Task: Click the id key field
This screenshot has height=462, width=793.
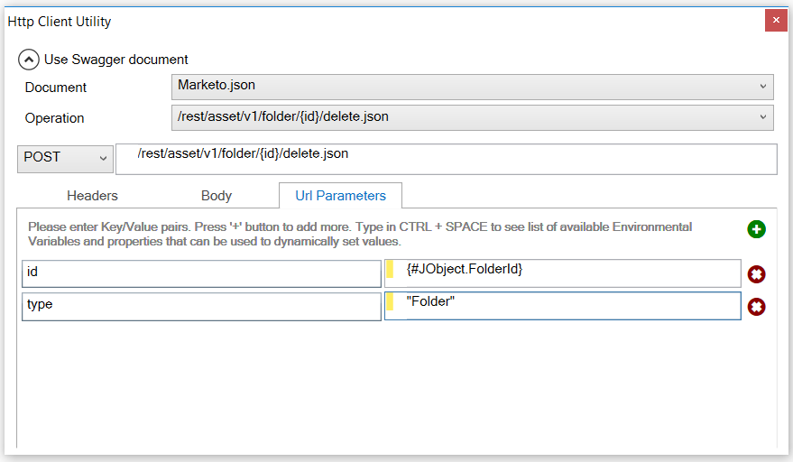Action: tap(201, 273)
